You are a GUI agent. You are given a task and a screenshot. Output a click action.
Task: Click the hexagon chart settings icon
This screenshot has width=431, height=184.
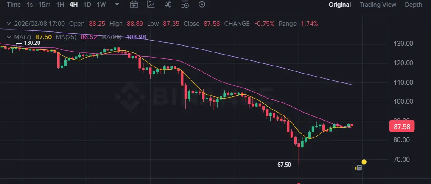[x=202, y=4]
